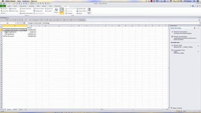Switch to the Sheet3 worksheet tab
The height and width of the screenshot is (113, 201).
pos(21,110)
